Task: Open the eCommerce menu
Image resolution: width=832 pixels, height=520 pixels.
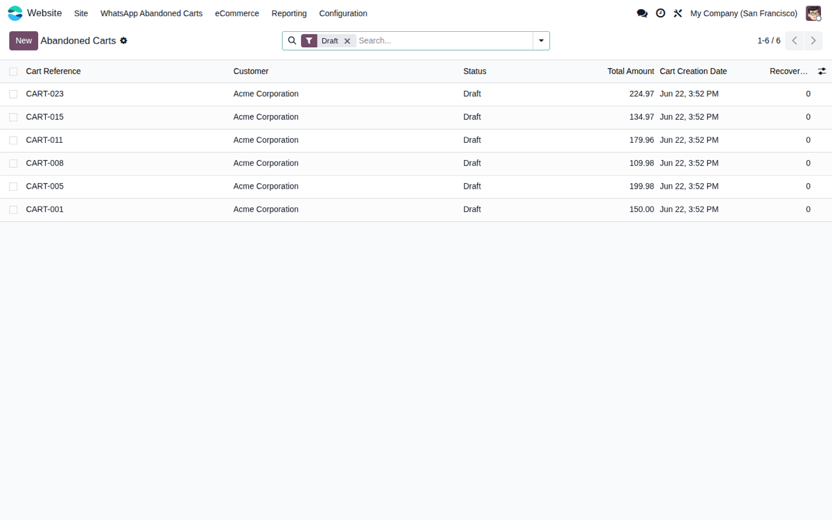Action: [237, 13]
